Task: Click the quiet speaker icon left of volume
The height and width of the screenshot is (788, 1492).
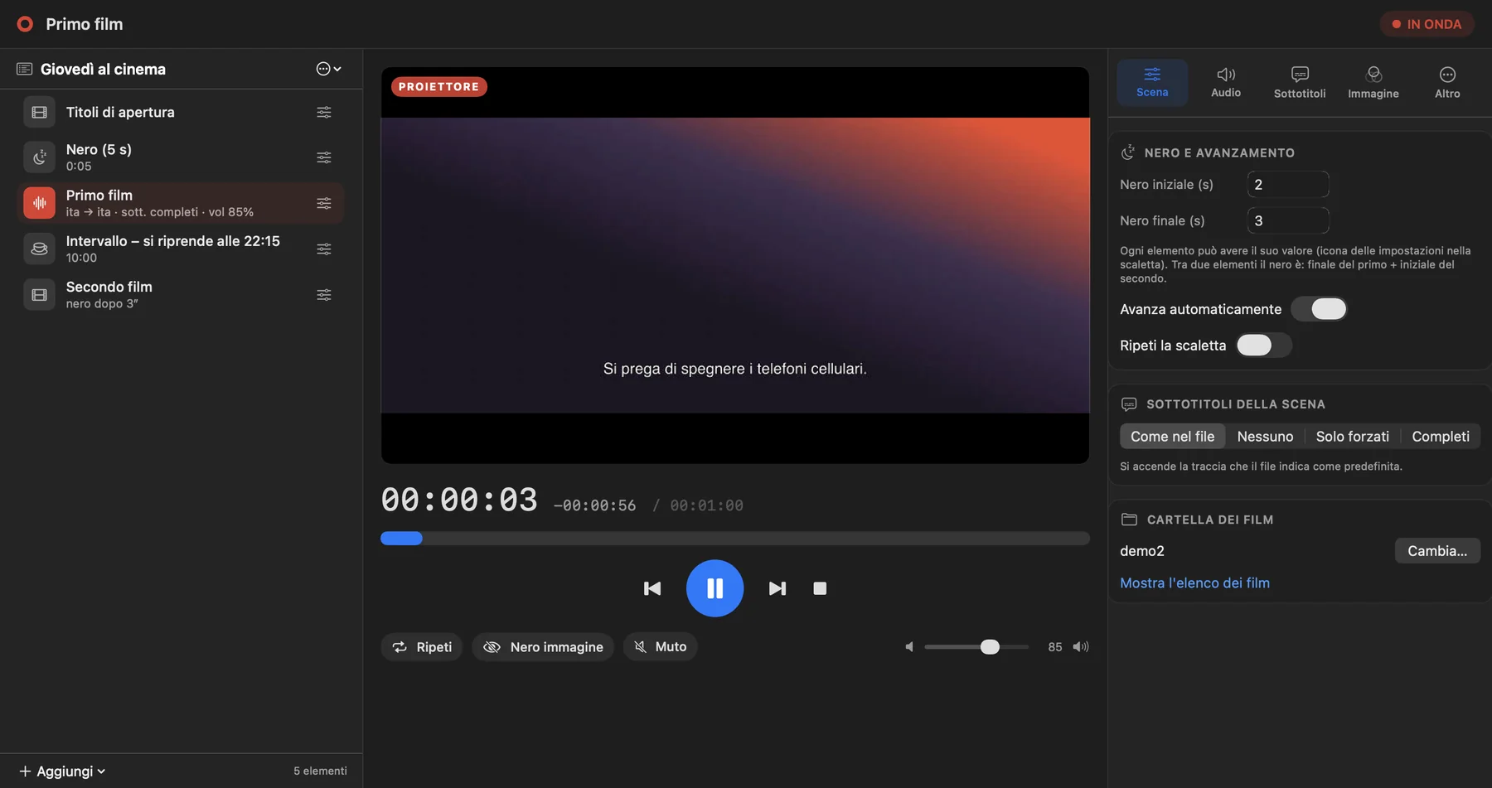Action: pos(909,647)
